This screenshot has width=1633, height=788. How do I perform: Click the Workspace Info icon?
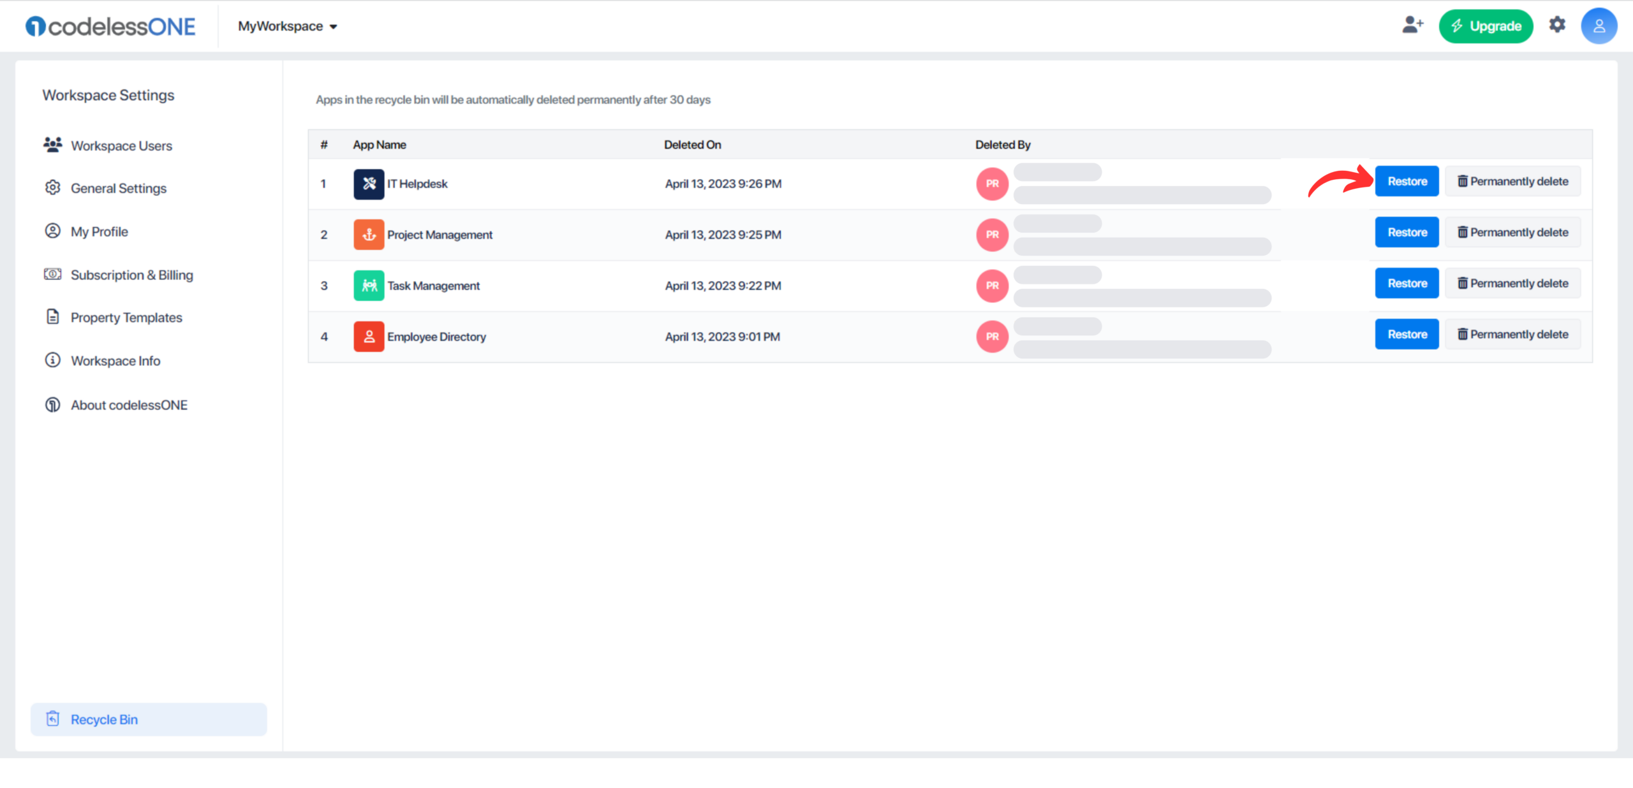coord(53,360)
